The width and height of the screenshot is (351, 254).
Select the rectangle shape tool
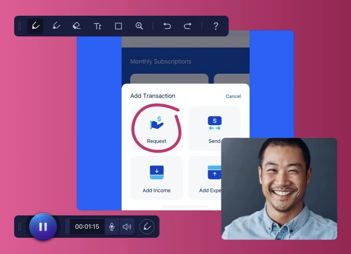[x=118, y=26]
